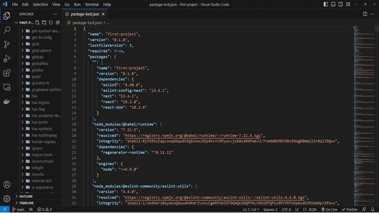Expand the glob folder
Image resolution: width=379 pixels, height=213 pixels.
click(23, 44)
